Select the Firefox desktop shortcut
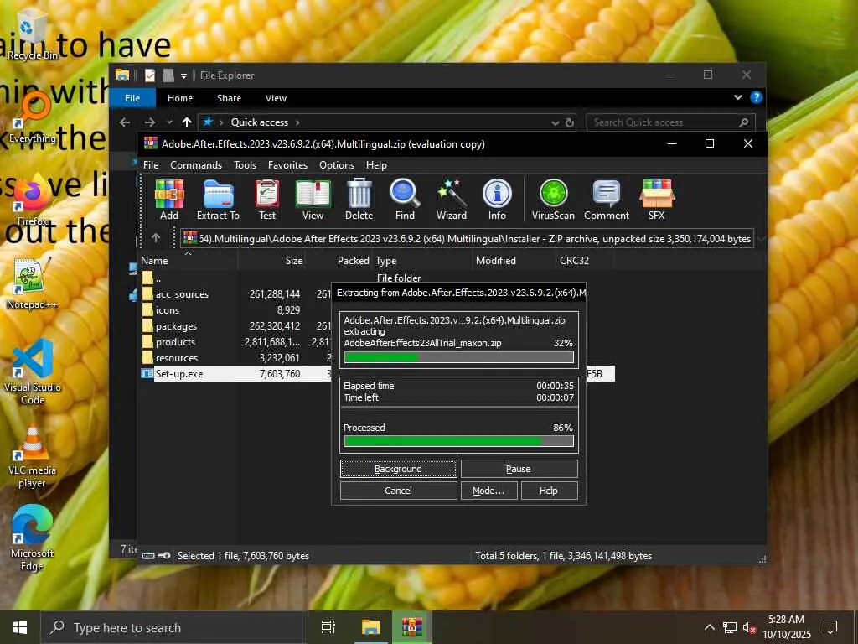This screenshot has height=644, width=858. (x=33, y=200)
